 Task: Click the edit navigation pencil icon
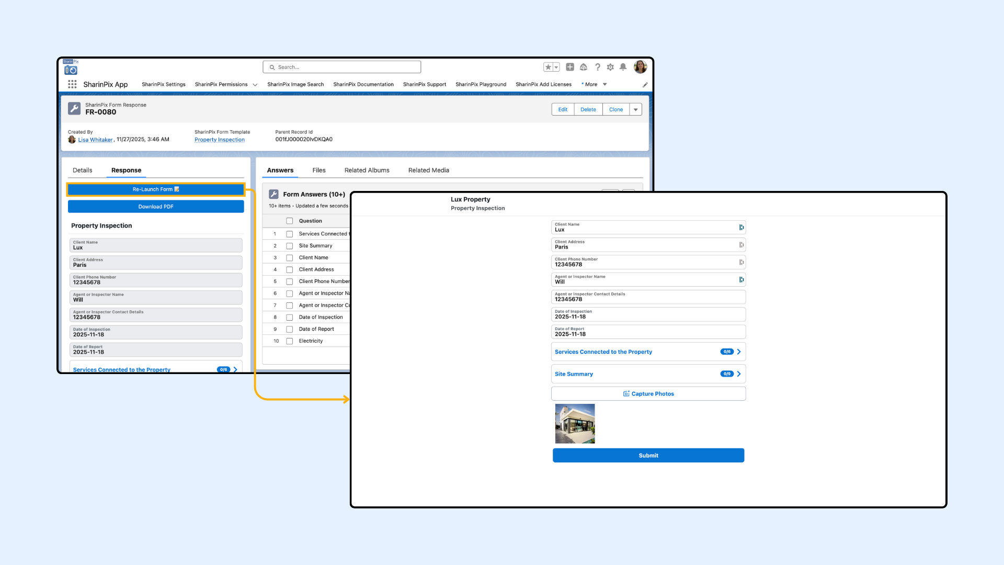point(645,85)
